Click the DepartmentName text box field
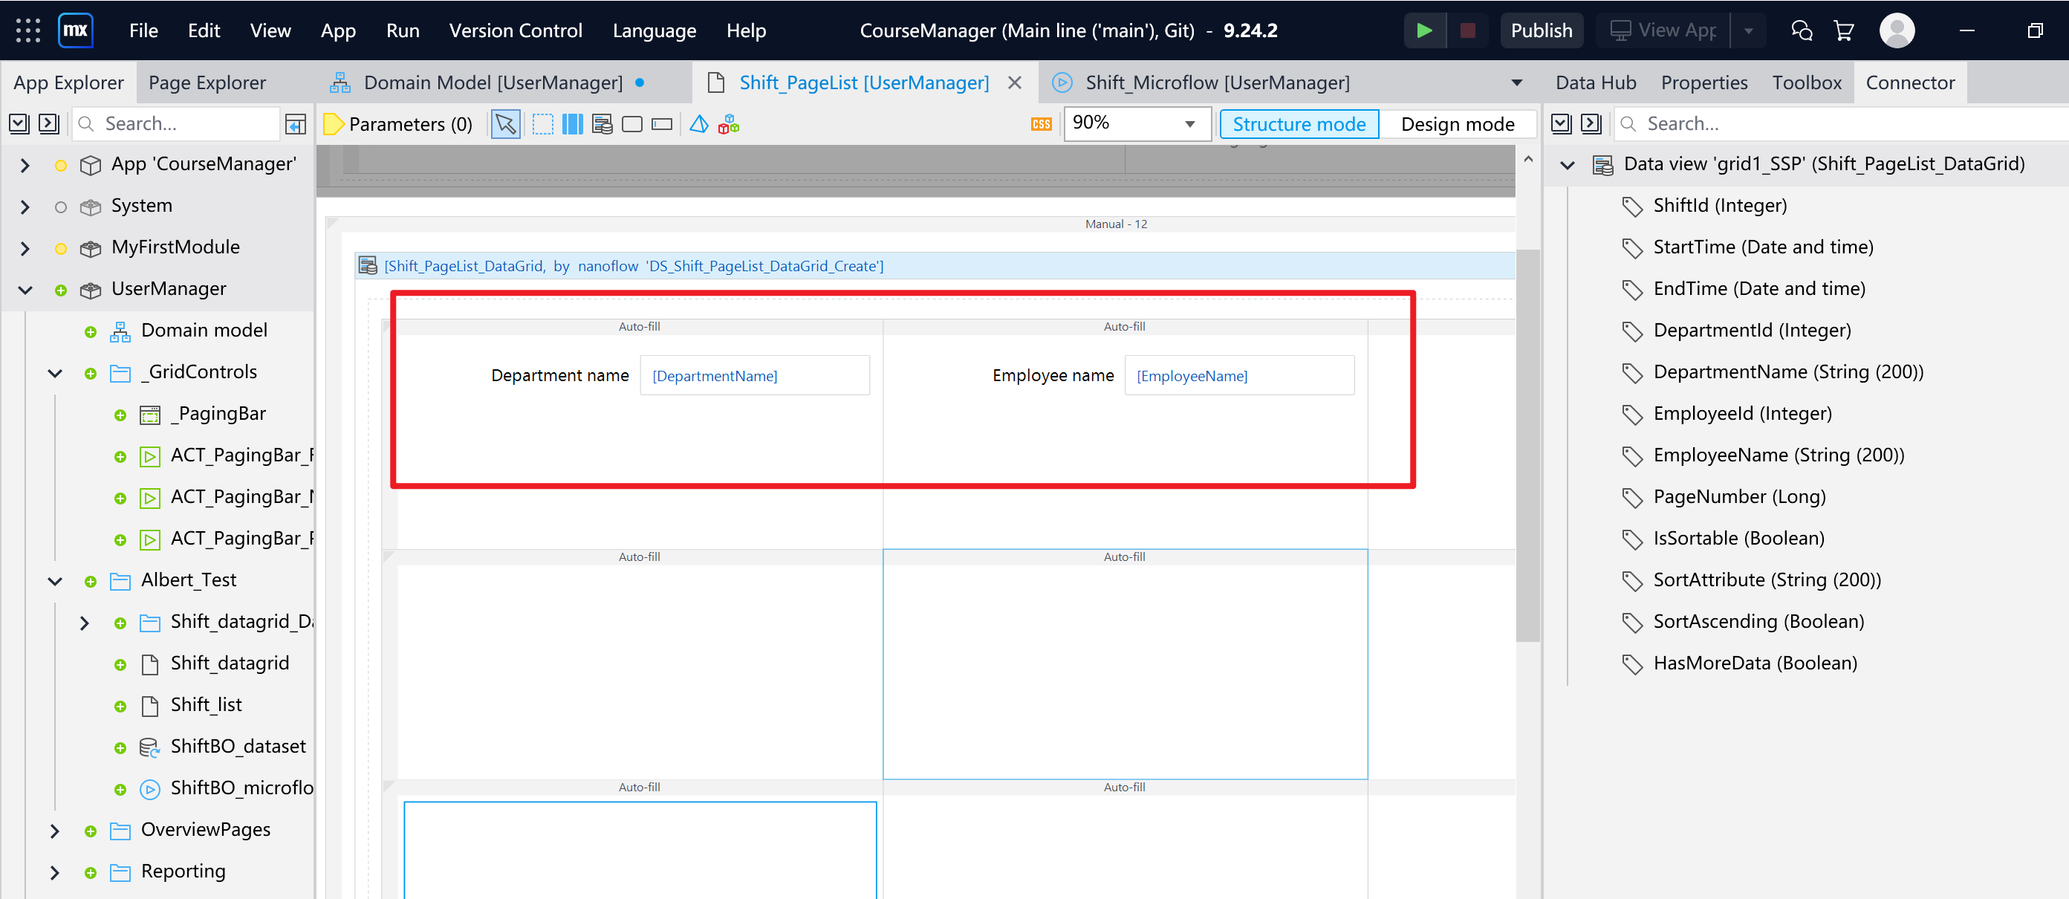The height and width of the screenshot is (899, 2069). [754, 375]
